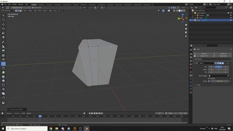Image resolution: width=233 pixels, height=131 pixels.
Task: Select the Move tool
Action: [x=3, y=24]
